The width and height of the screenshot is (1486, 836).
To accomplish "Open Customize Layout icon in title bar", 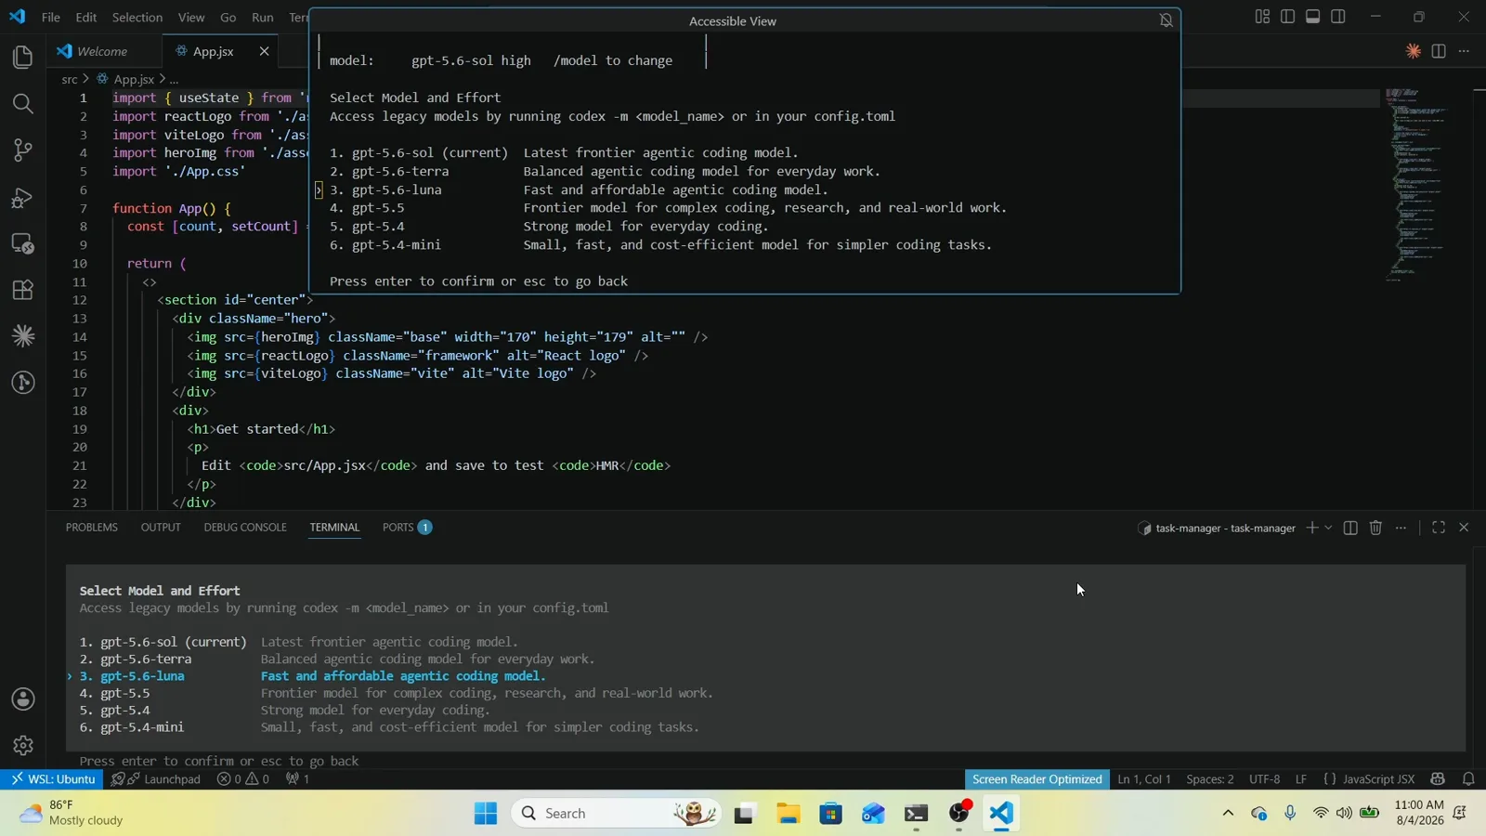I will 1262,17.
